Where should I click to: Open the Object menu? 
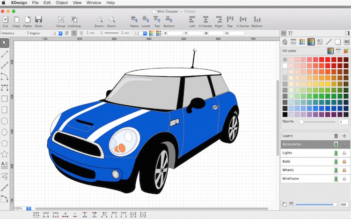62,3
